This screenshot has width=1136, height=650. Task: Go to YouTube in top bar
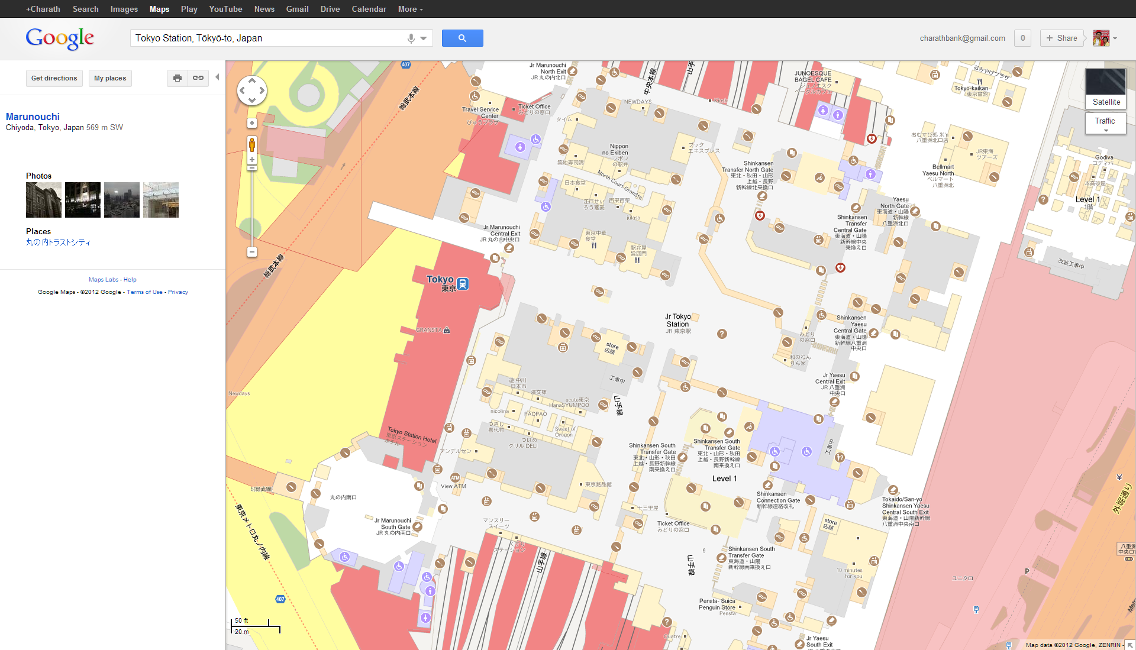click(225, 9)
